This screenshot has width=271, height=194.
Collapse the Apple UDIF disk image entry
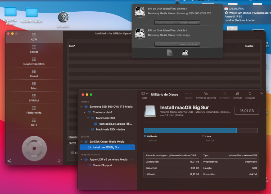point(82,160)
